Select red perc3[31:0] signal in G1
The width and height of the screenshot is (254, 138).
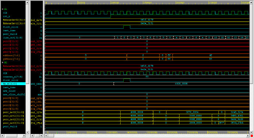pyautogui.click(x=11, y=52)
